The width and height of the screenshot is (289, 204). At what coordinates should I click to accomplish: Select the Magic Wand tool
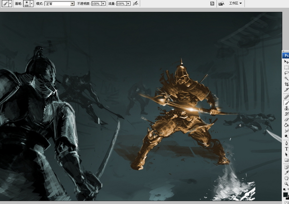286,79
